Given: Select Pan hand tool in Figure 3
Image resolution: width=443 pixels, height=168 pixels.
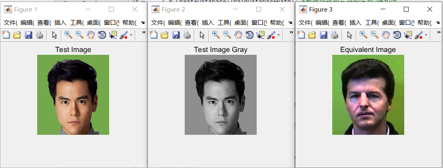Looking at the screenshot, I should tap(386, 35).
